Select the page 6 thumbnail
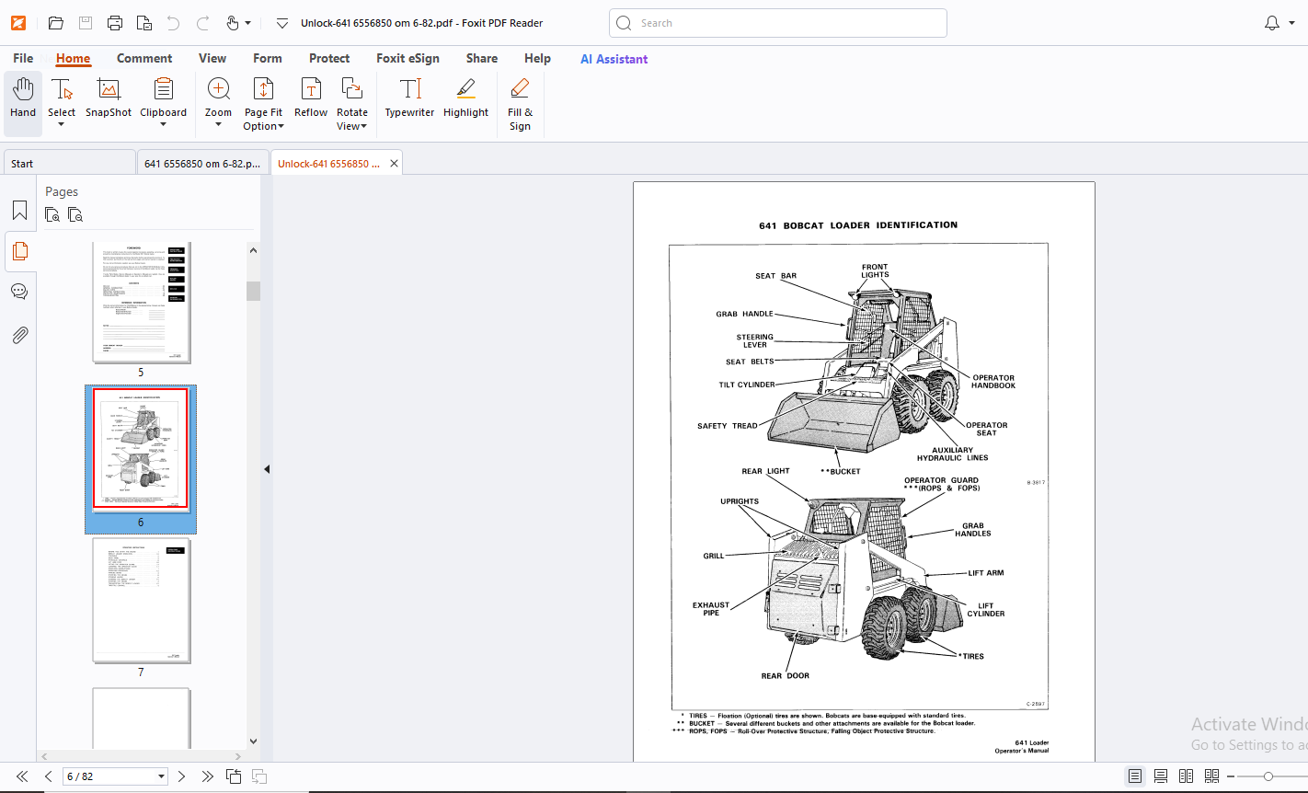Viewport: 1308px width, 793px height. 141,449
